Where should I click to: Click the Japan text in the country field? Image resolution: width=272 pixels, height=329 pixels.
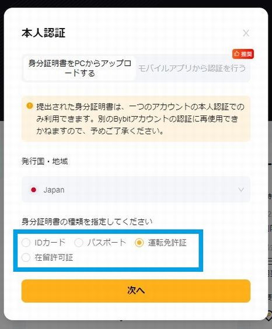(x=54, y=190)
